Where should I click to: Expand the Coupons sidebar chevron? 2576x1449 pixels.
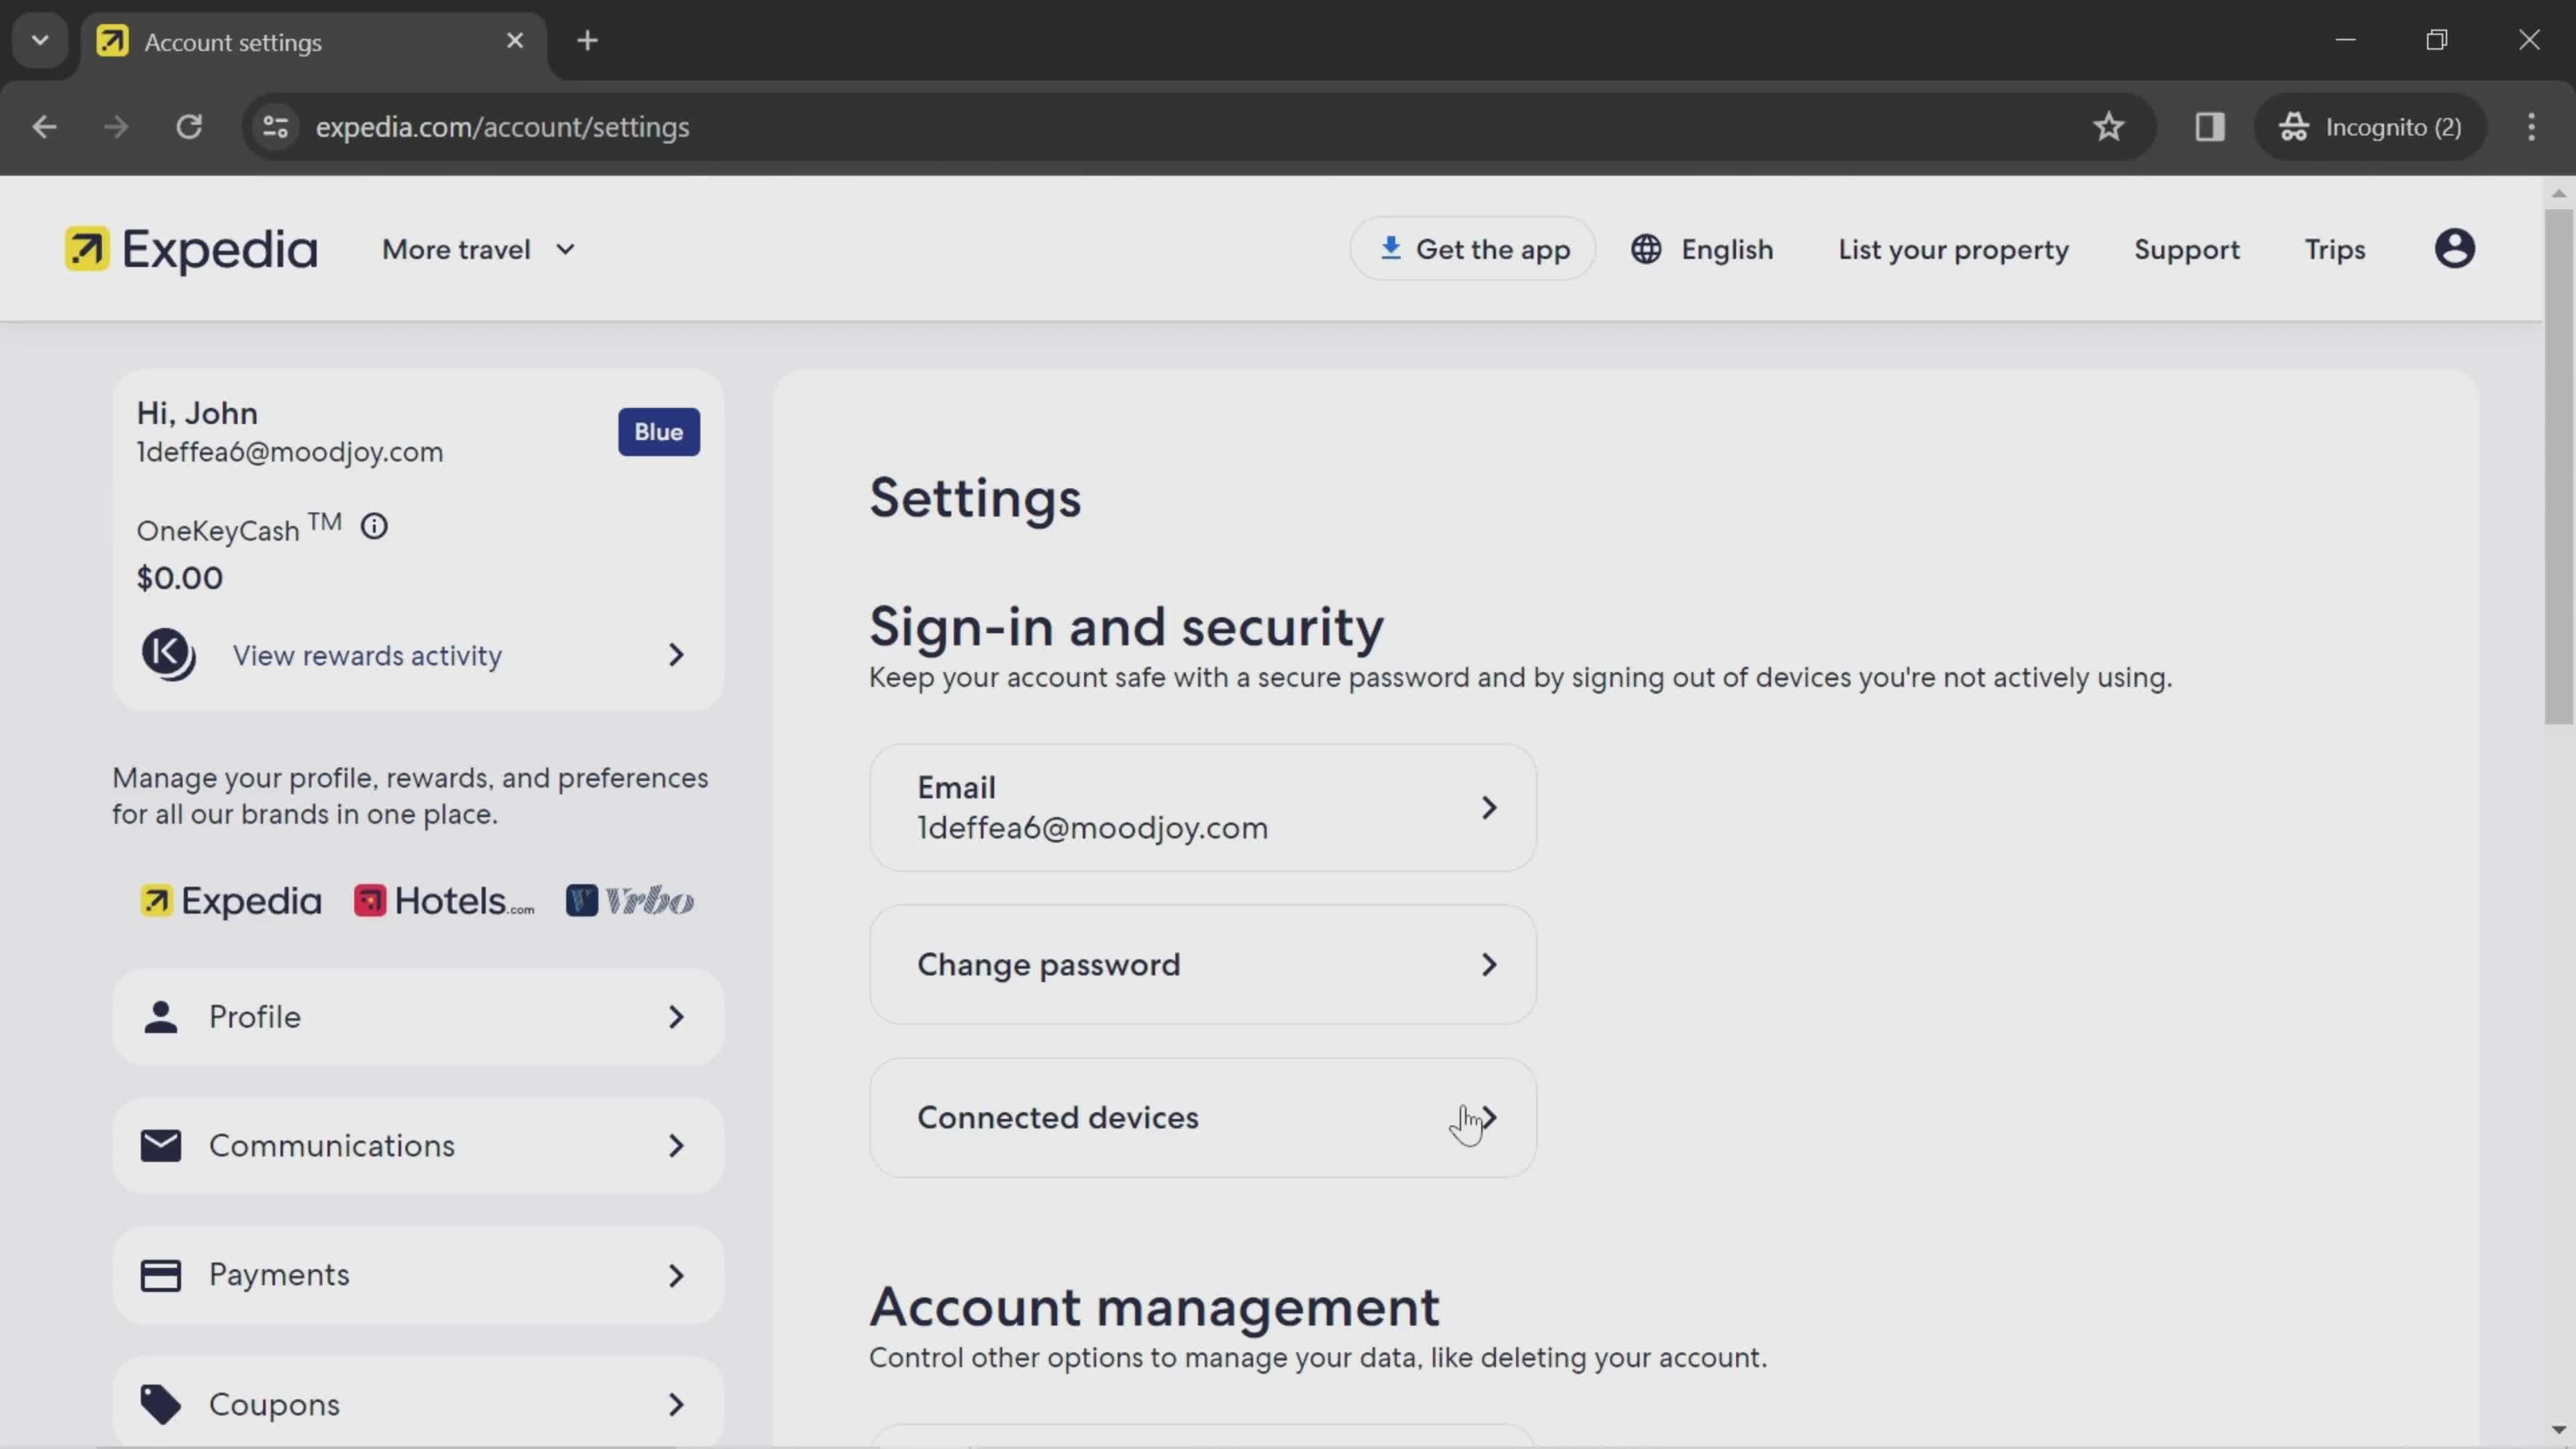[x=676, y=1405]
